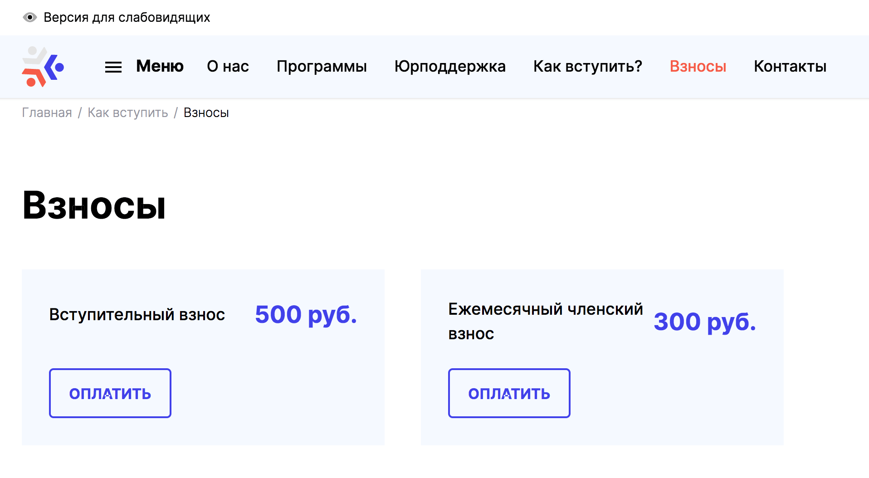Open the hamburger menu icon

(113, 67)
